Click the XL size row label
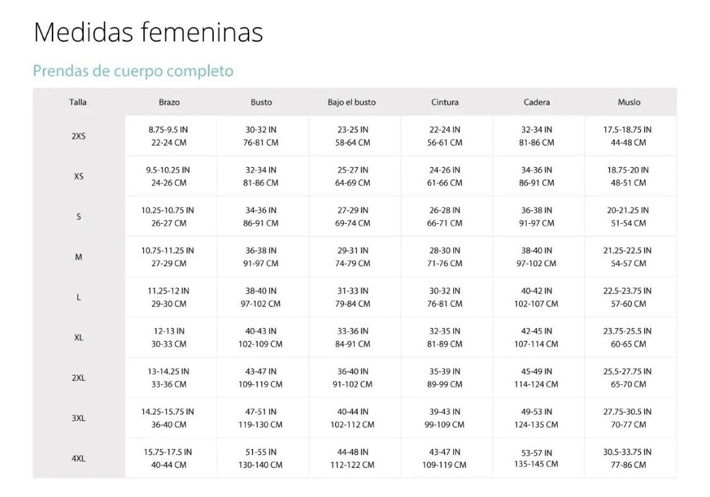710x497 pixels. pos(78,337)
